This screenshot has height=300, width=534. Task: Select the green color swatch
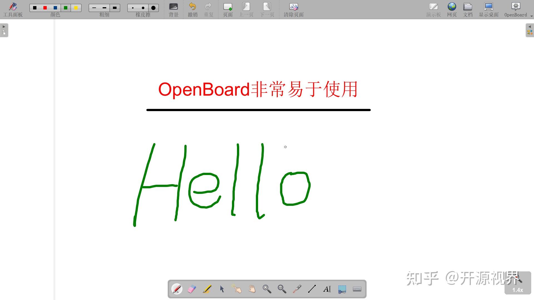[x=66, y=8]
